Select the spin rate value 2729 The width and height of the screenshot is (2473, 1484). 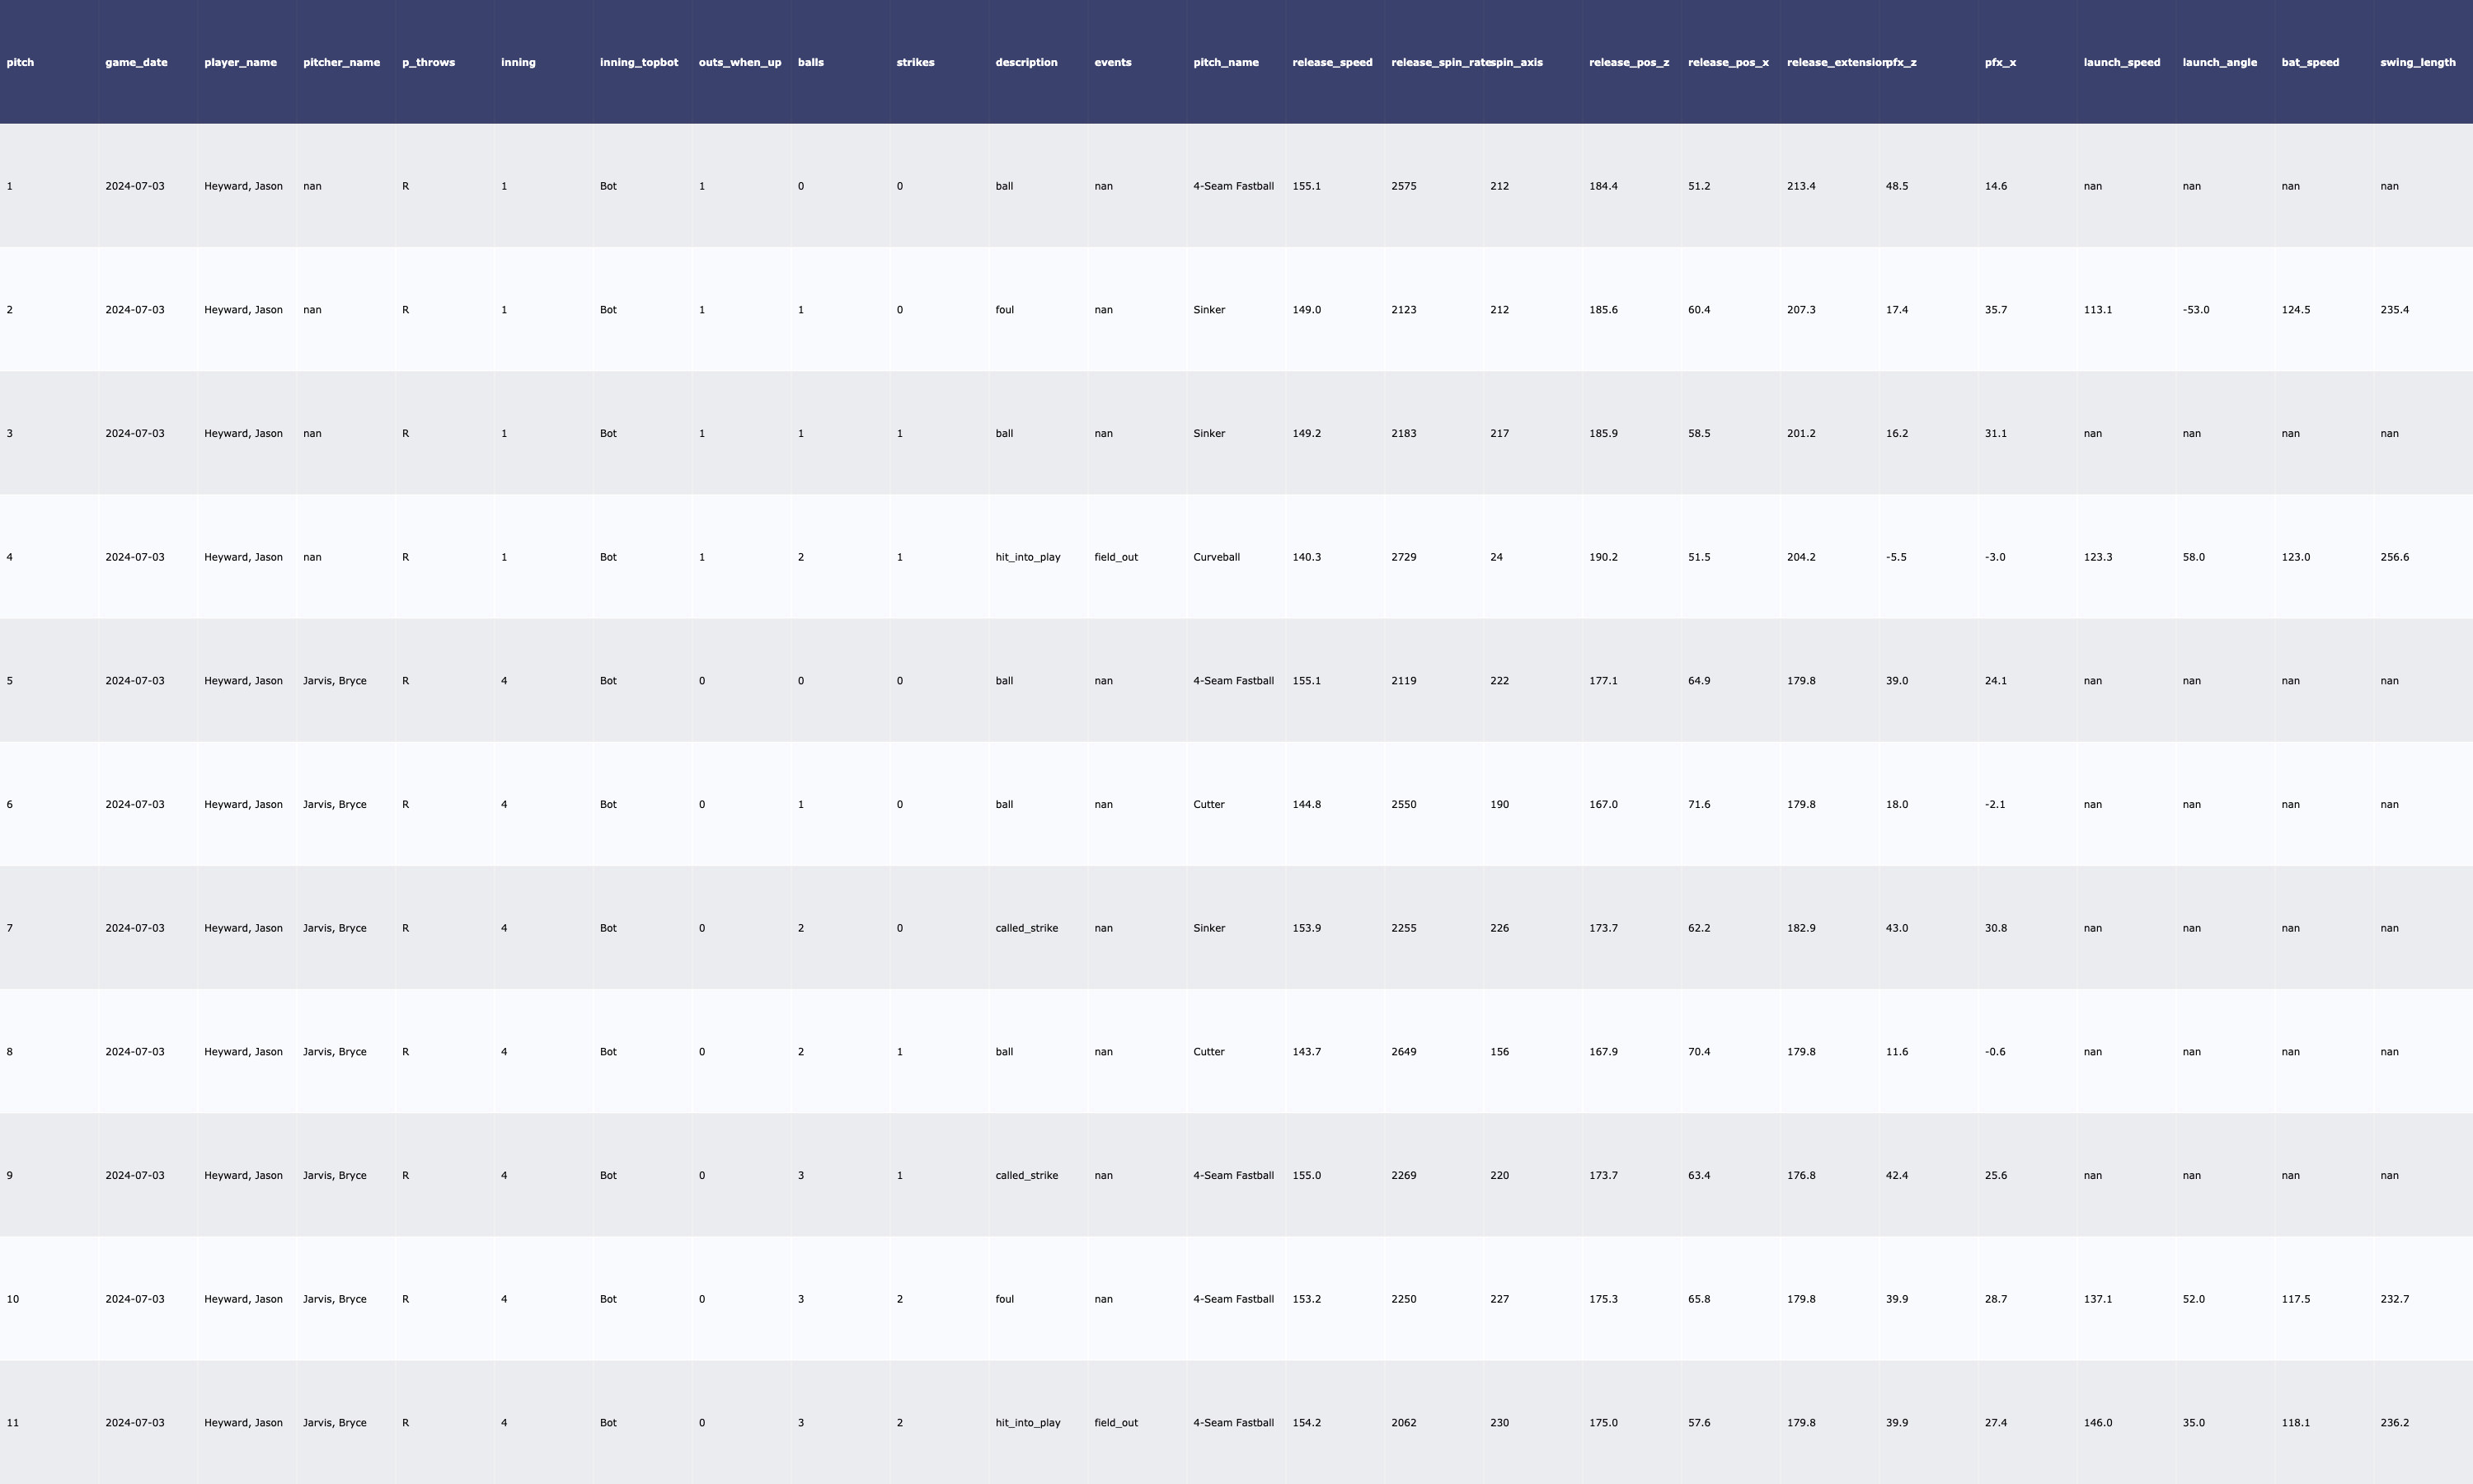click(x=1404, y=557)
